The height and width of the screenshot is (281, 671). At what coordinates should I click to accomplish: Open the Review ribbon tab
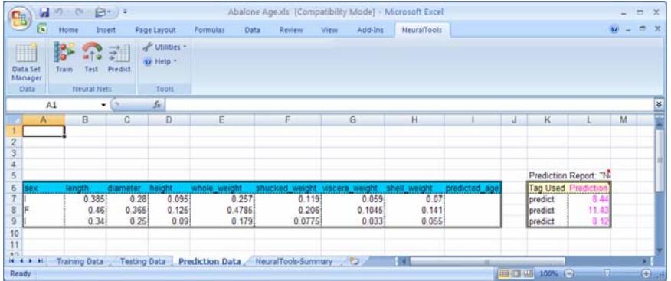point(290,31)
